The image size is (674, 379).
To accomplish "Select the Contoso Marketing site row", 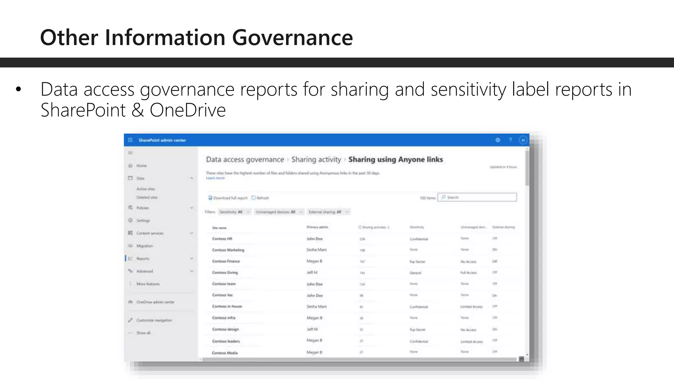I will tap(362, 250).
